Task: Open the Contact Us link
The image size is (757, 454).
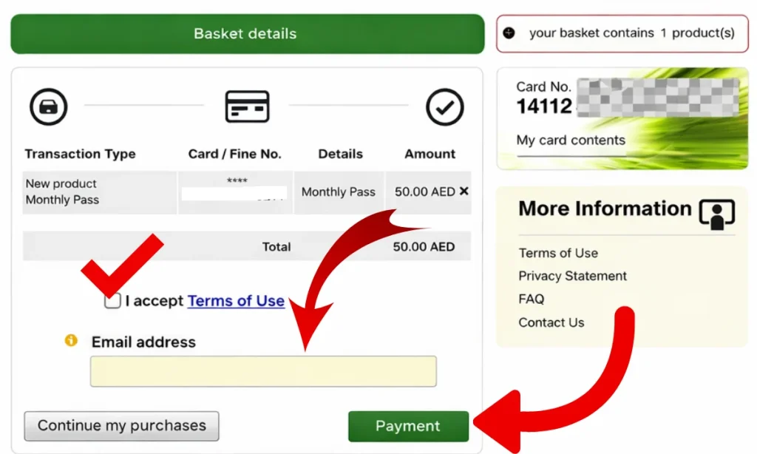Action: 551,322
